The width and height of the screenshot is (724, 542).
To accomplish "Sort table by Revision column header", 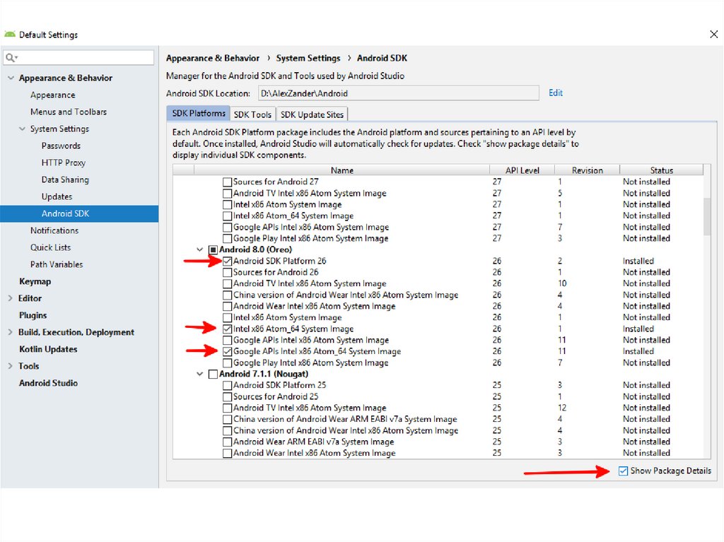I will click(x=587, y=170).
